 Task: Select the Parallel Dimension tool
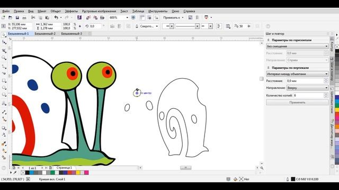pos(4,112)
